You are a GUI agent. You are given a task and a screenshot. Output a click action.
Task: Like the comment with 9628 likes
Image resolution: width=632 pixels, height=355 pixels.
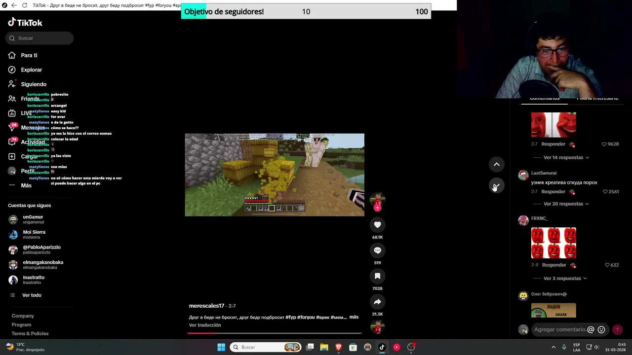604,144
